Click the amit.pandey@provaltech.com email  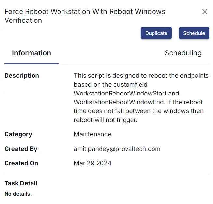click(x=117, y=149)
